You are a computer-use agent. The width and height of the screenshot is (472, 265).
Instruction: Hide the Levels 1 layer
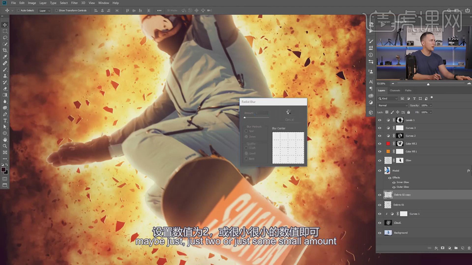click(380, 120)
